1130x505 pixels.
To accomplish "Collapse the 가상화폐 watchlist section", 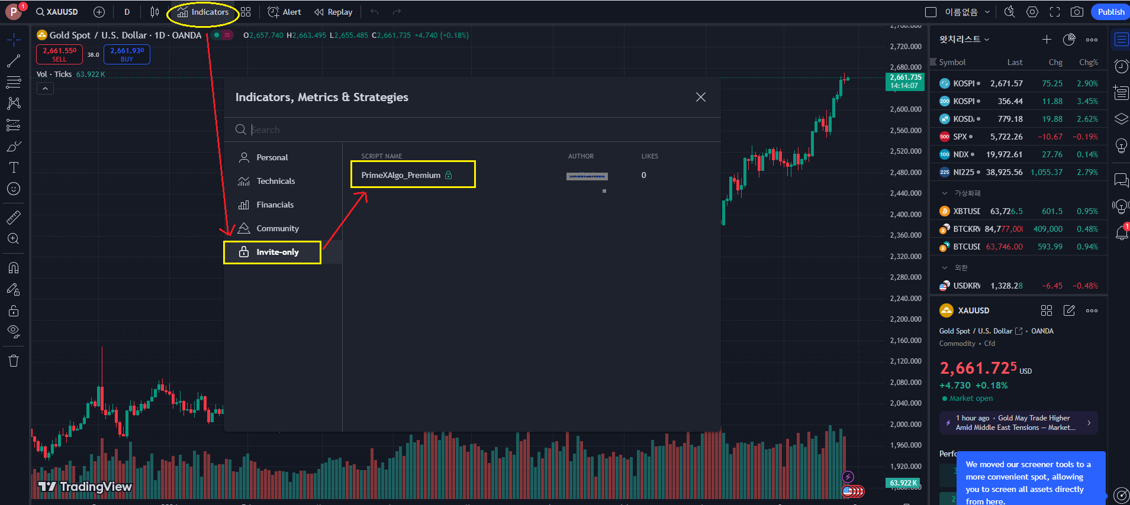I will coord(945,193).
